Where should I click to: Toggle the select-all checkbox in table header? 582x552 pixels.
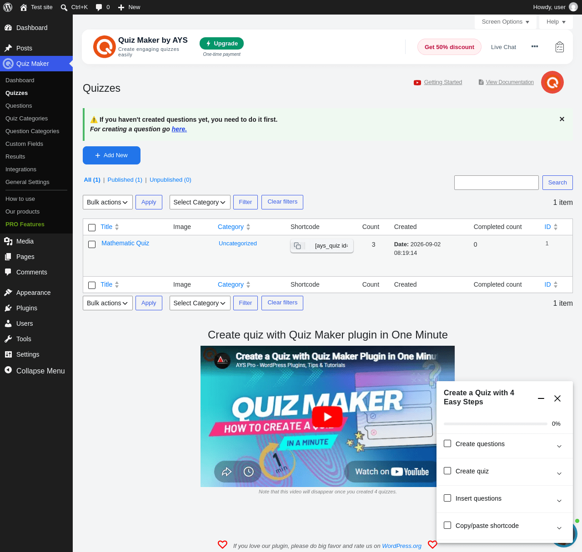pyautogui.click(x=92, y=227)
